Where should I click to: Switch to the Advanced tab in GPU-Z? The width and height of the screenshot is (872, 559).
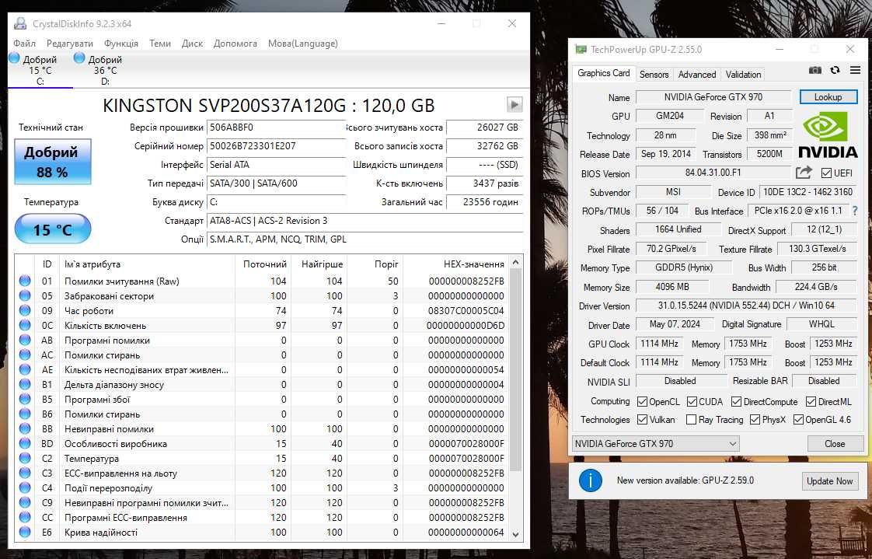(697, 74)
